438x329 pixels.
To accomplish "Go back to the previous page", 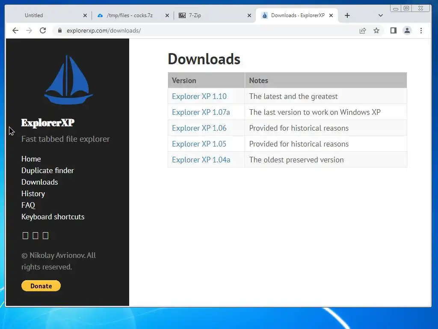I will point(15,30).
